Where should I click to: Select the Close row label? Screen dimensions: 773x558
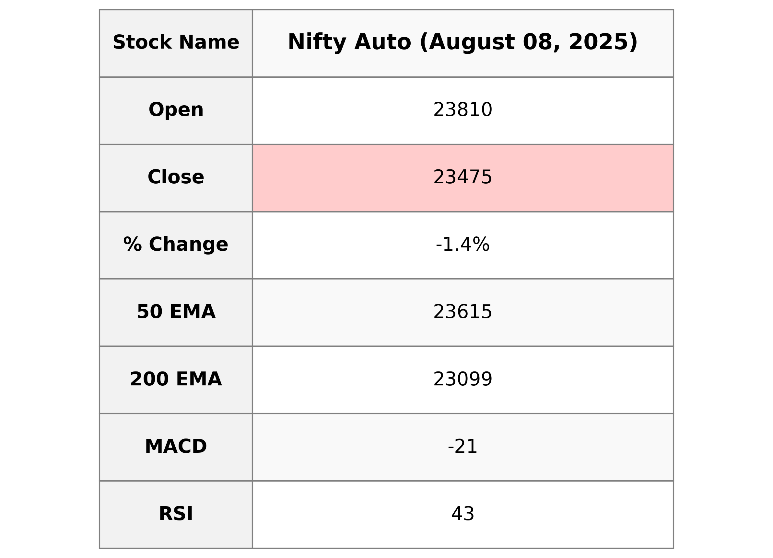[x=176, y=177]
